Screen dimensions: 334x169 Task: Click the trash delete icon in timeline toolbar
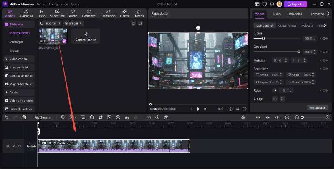pos(24,117)
